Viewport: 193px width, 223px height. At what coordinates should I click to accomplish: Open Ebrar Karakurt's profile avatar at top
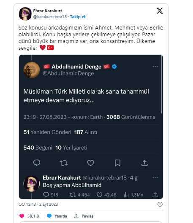tap(25, 14)
